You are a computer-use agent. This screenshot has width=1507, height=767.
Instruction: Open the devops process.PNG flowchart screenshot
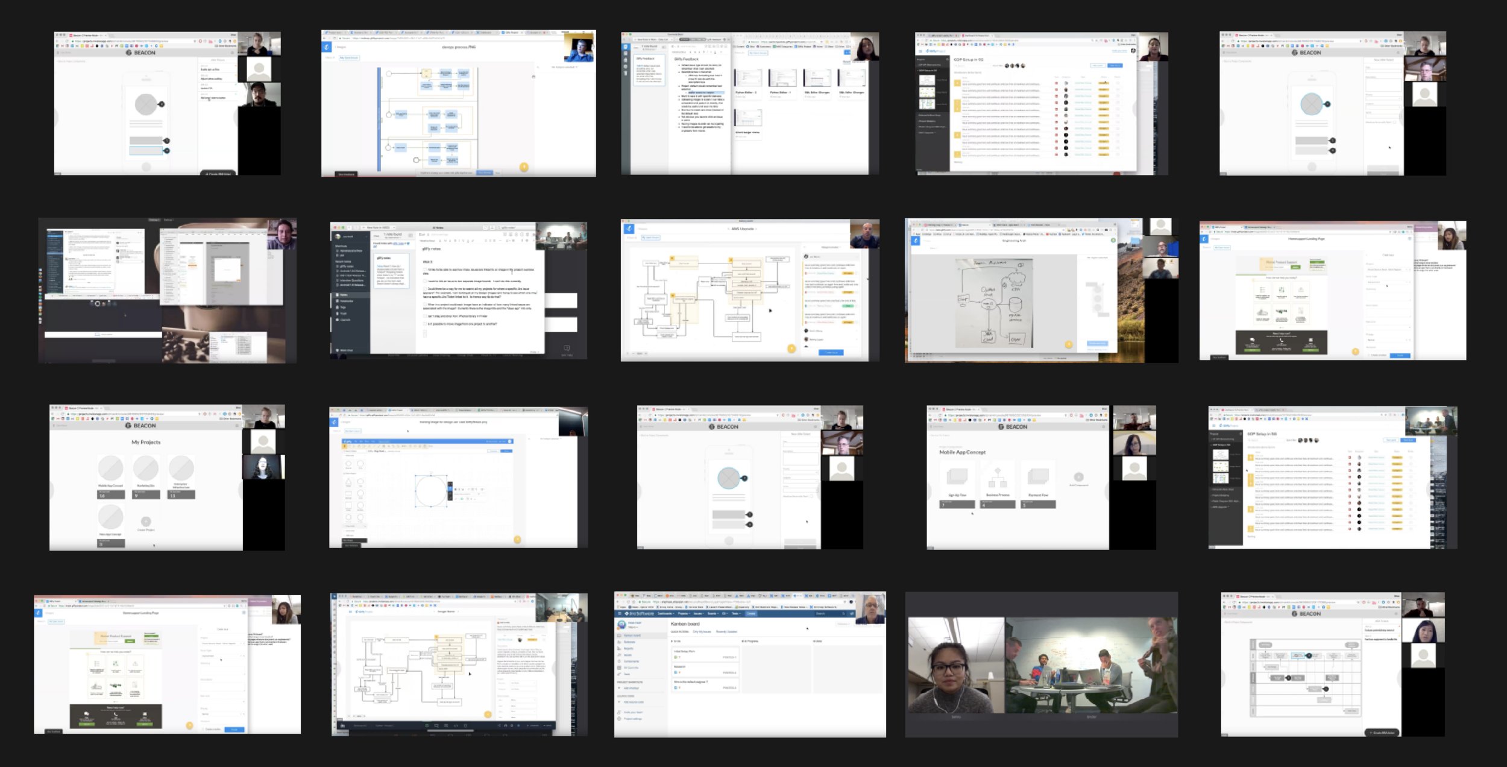click(458, 103)
